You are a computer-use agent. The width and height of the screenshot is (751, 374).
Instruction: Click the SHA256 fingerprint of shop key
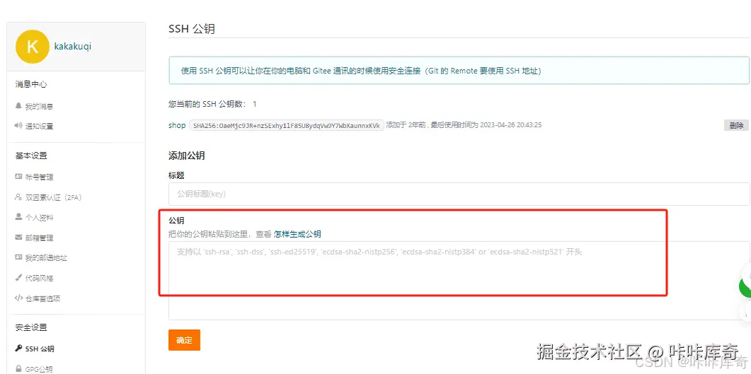click(287, 125)
